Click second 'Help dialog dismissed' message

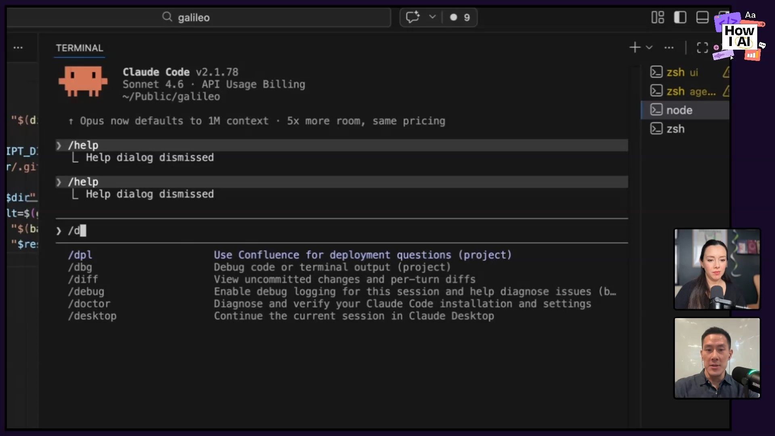click(150, 194)
